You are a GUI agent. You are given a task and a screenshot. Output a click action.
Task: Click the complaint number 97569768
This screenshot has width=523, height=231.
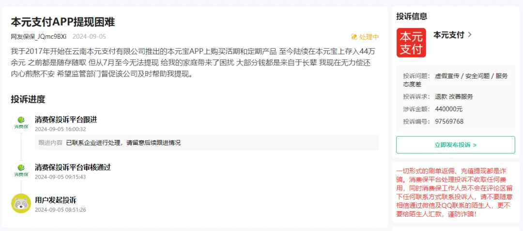point(449,122)
